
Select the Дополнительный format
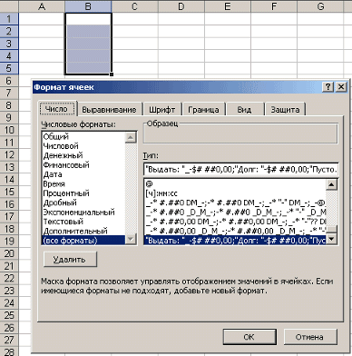83,231
